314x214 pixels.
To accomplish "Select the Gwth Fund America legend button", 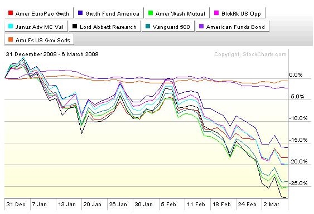I will pos(109,13).
